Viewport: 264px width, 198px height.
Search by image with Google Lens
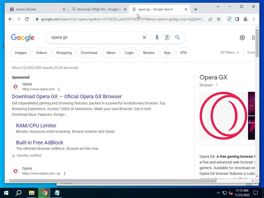[167, 37]
